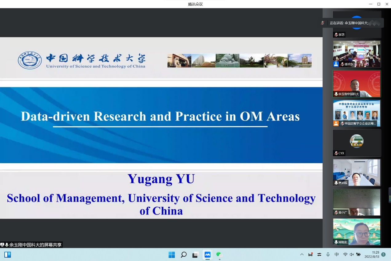Click the mic icon beside 唐加福
This screenshot has height=261, width=391.
click(336, 183)
